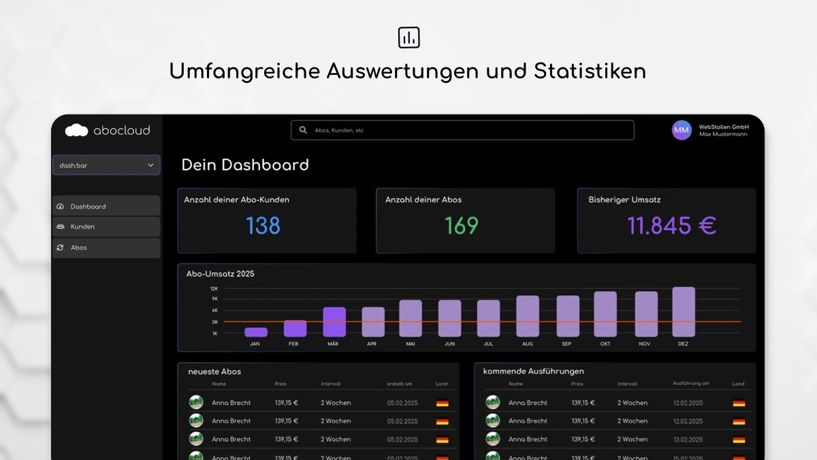Open the WebStollen GmbH account menu
The image size is (817, 460).
(x=723, y=130)
